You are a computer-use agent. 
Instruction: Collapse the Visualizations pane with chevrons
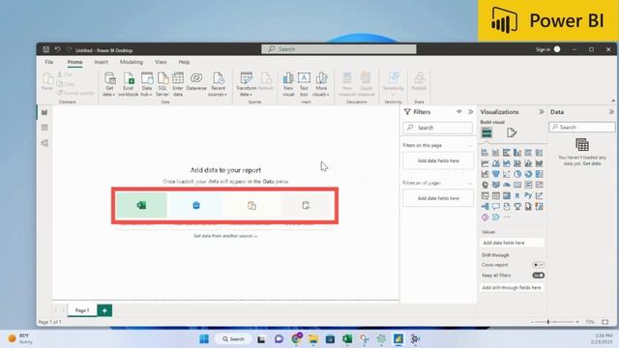tap(542, 112)
